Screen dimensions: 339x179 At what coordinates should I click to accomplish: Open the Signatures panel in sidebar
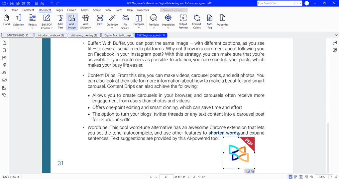4,80
